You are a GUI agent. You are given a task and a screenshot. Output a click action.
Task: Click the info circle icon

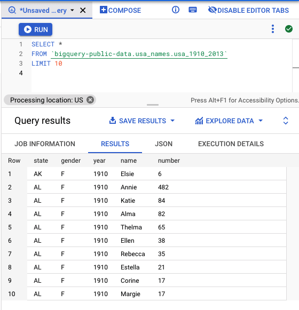coord(176,10)
